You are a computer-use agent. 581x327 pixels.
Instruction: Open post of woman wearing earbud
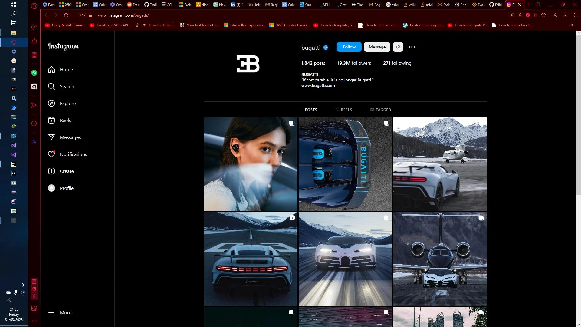[x=251, y=164]
